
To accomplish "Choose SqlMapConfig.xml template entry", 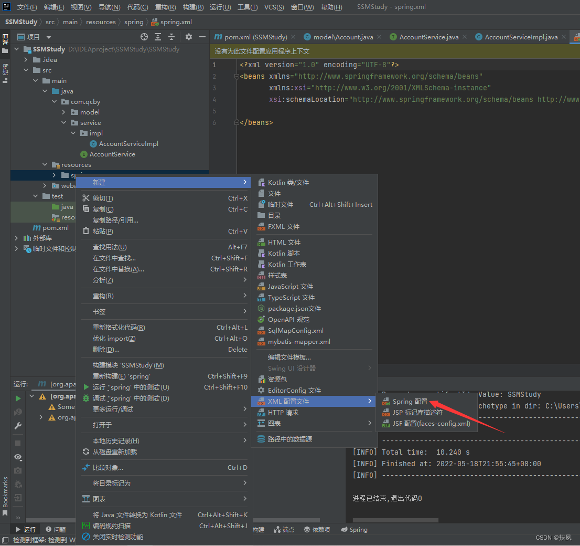I will click(x=315, y=330).
